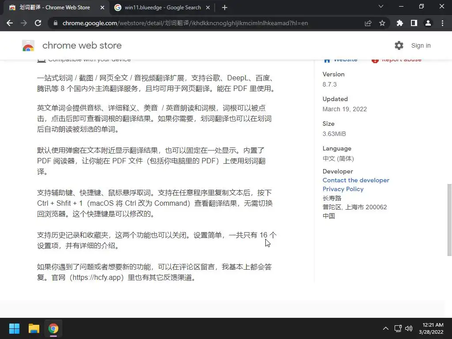Open the clock and date panel
Screen dimensions: 452x339
(431, 328)
